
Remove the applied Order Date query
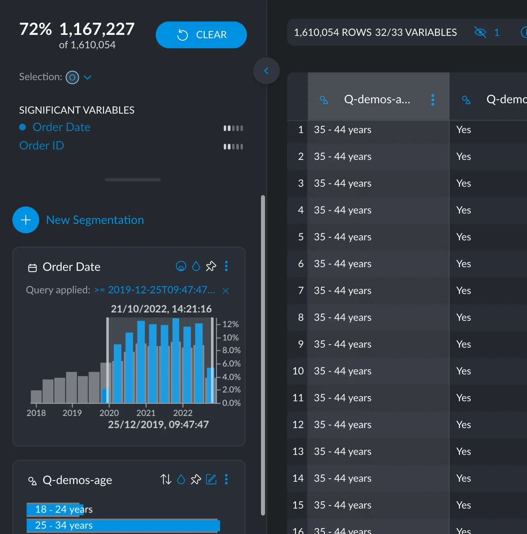pyautogui.click(x=226, y=291)
